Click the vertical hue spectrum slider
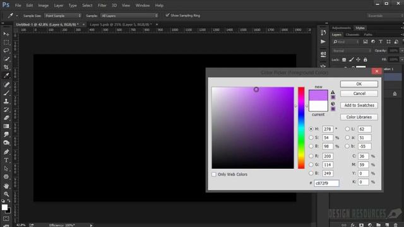The height and width of the screenshot is (227, 404). click(301, 128)
